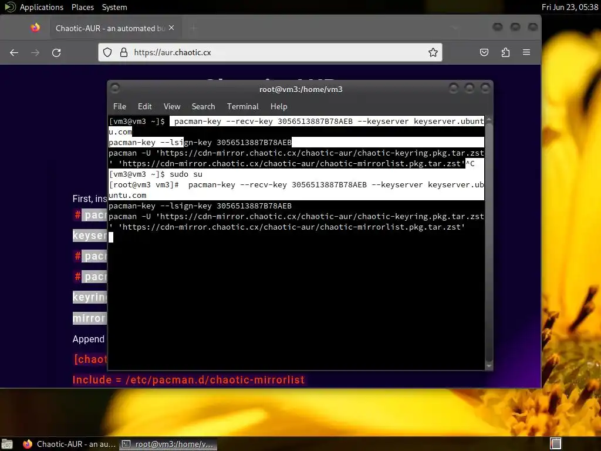Open the Places panel menu
This screenshot has width=601, height=451.
click(82, 7)
